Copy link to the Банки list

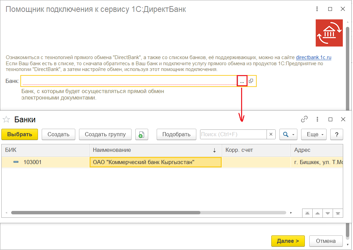tap(305, 119)
